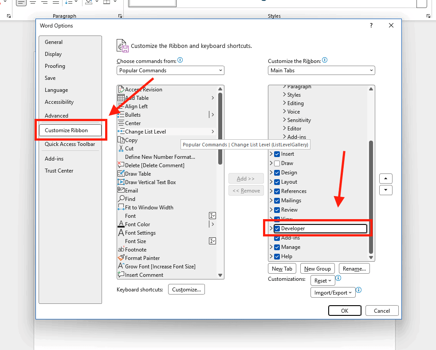Go to Quick Access Toolbar settings
Screen dimensions: 436x350
pos(70,144)
